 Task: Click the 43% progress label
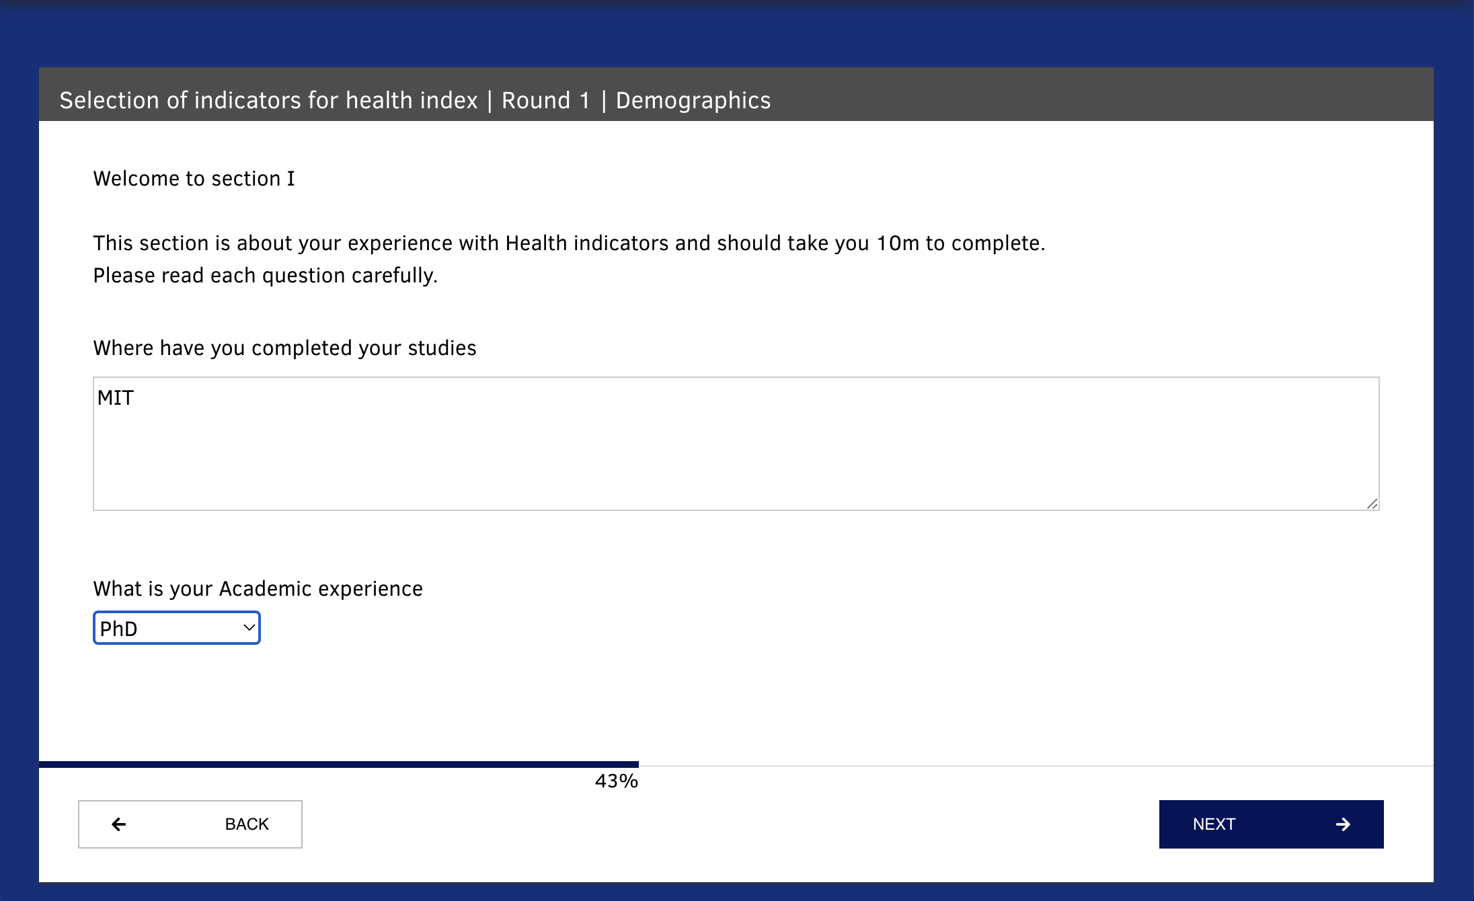coord(616,781)
